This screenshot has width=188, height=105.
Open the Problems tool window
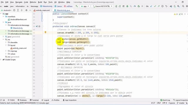(22, 100)
